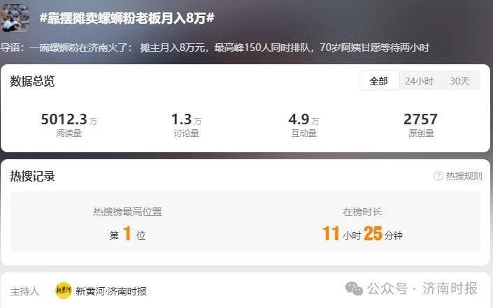Screen dimensions: 493x308
Task: Select the 全部 time range tab
Action: coord(379,81)
